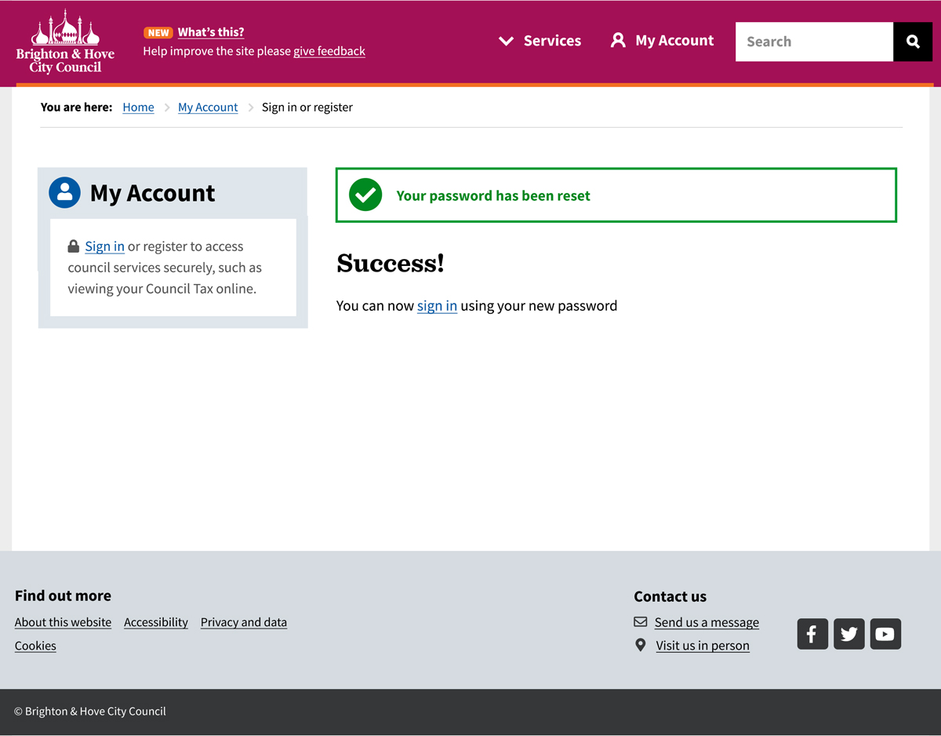Click the Cookies footer link
This screenshot has height=736, width=941.
[x=35, y=646]
